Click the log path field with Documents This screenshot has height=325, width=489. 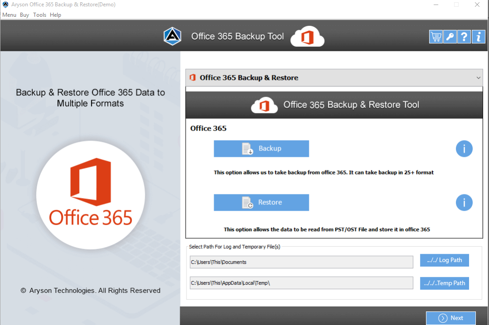[301, 262]
